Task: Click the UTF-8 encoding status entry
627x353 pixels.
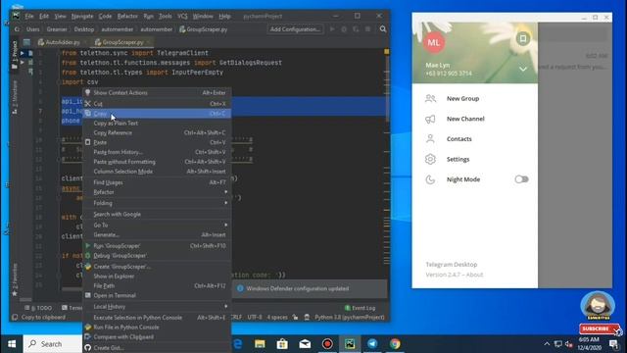Action: (x=255, y=318)
